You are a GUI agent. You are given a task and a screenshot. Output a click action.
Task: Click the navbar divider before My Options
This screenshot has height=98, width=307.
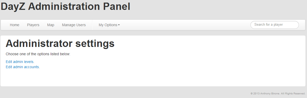[92, 25]
